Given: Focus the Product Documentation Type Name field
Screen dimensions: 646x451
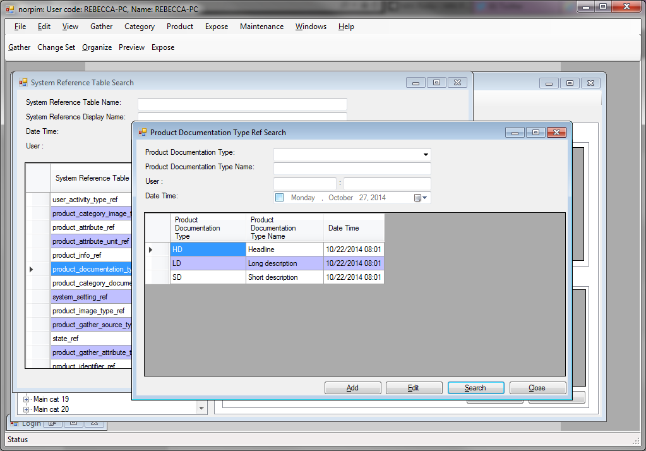Looking at the screenshot, I should (x=352, y=168).
